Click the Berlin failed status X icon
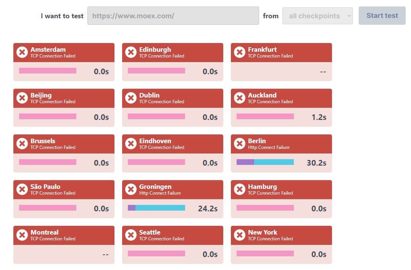This screenshot has height=270, width=411. (x=240, y=144)
